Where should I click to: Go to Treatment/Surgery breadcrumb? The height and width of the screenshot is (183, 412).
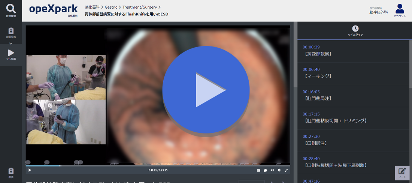(x=140, y=7)
